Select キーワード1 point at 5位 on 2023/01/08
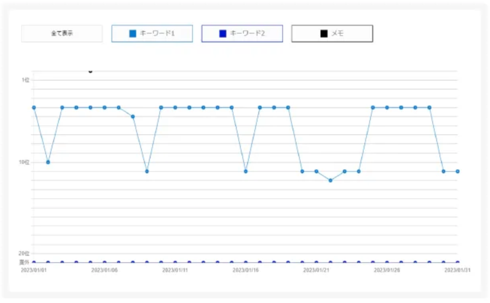Image resolution: width=490 pixels, height=303 pixels. 133,117
